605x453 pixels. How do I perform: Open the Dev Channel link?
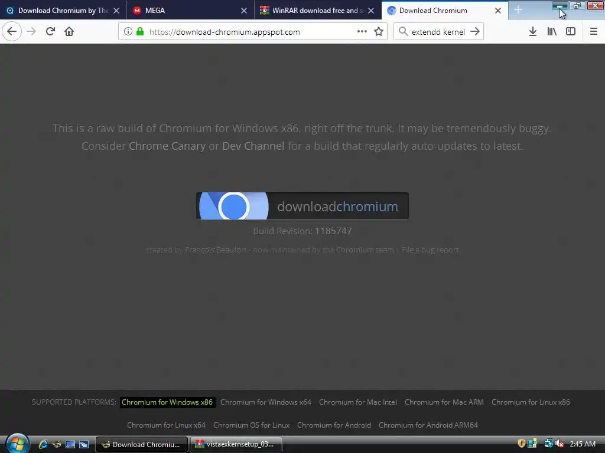[253, 146]
